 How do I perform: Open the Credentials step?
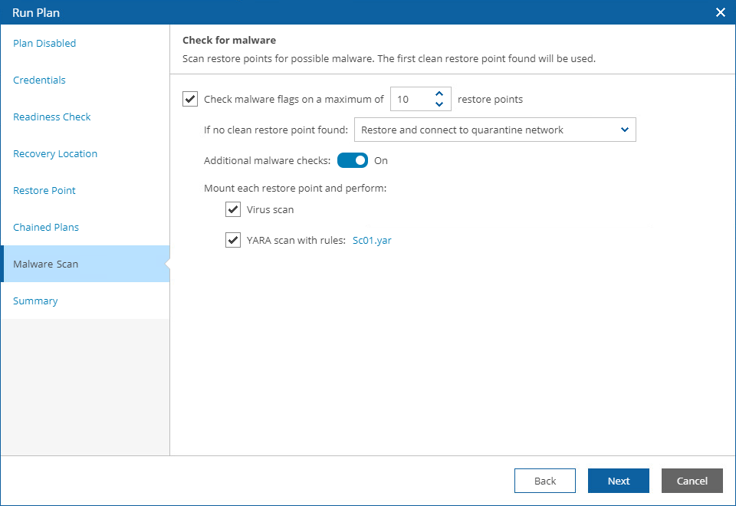[x=39, y=80]
